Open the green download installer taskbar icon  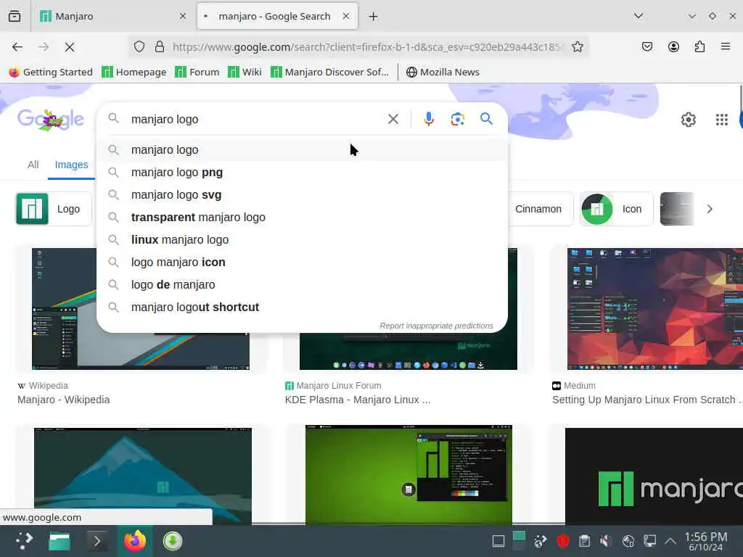coord(173,541)
